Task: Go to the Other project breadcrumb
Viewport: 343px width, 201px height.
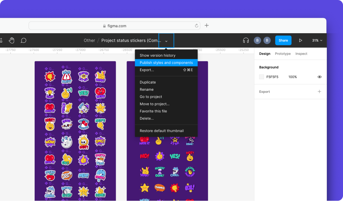Action: pyautogui.click(x=89, y=40)
